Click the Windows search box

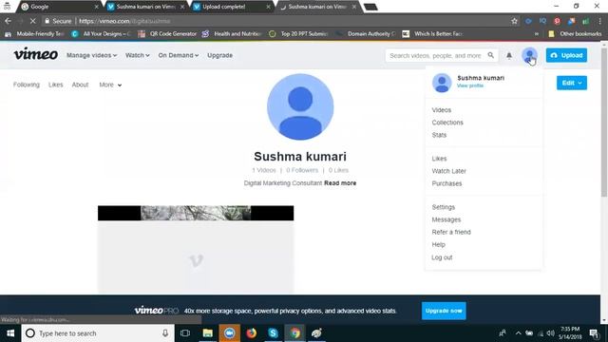click(98, 333)
